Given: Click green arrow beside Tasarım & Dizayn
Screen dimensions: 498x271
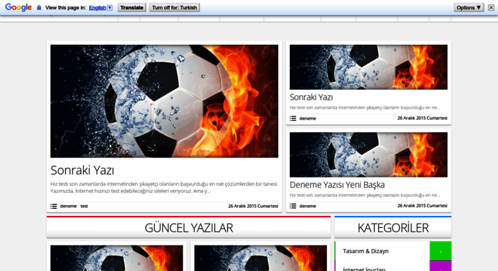Looking at the screenshot, I should pyautogui.click(x=440, y=251).
